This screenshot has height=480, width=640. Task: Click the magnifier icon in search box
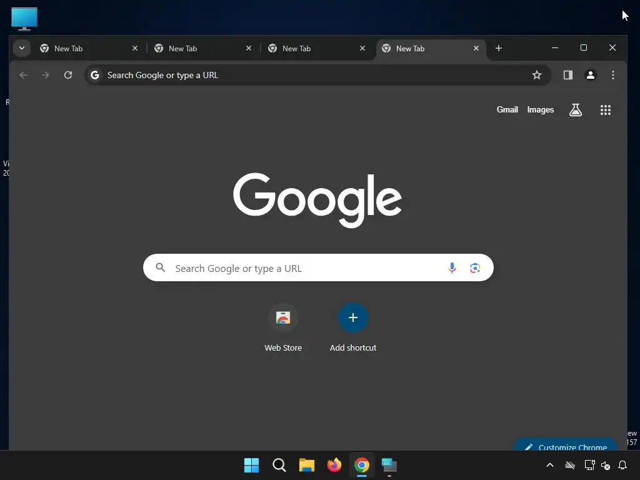click(161, 267)
